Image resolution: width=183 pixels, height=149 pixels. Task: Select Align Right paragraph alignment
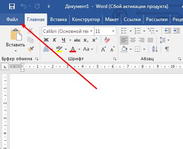pos(142,40)
